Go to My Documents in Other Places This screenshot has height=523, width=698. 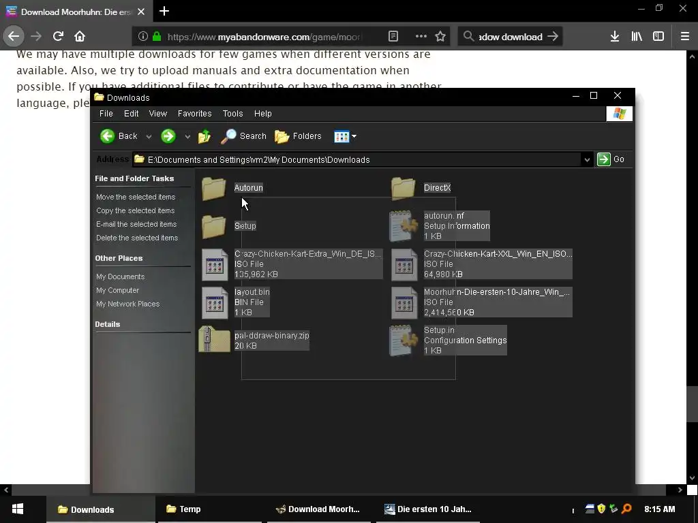coord(120,276)
